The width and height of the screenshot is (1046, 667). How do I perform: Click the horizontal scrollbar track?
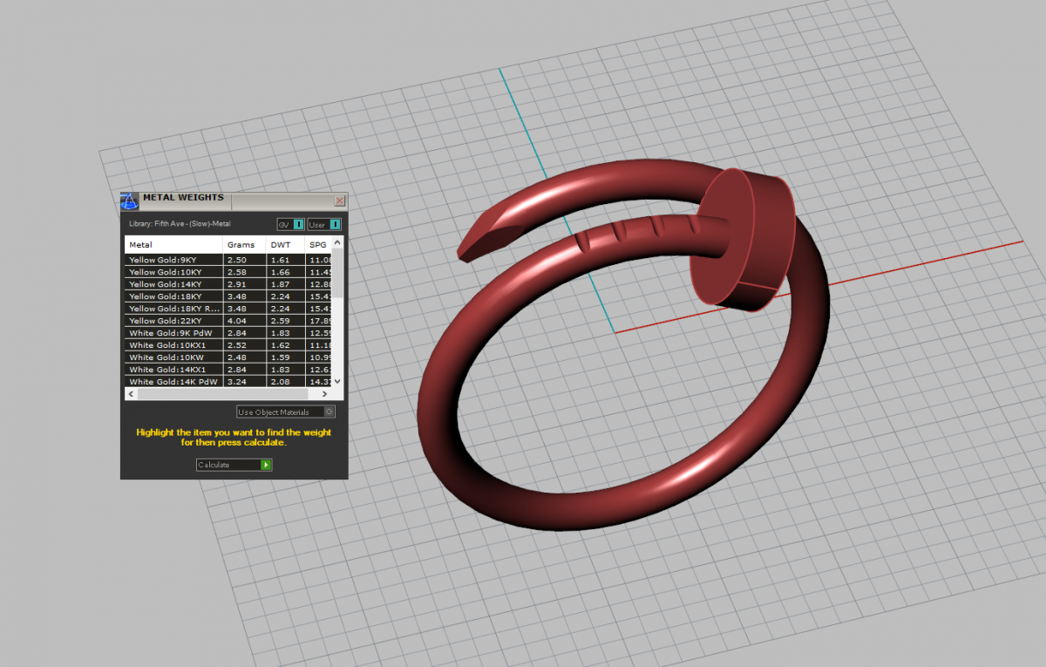coord(261,394)
